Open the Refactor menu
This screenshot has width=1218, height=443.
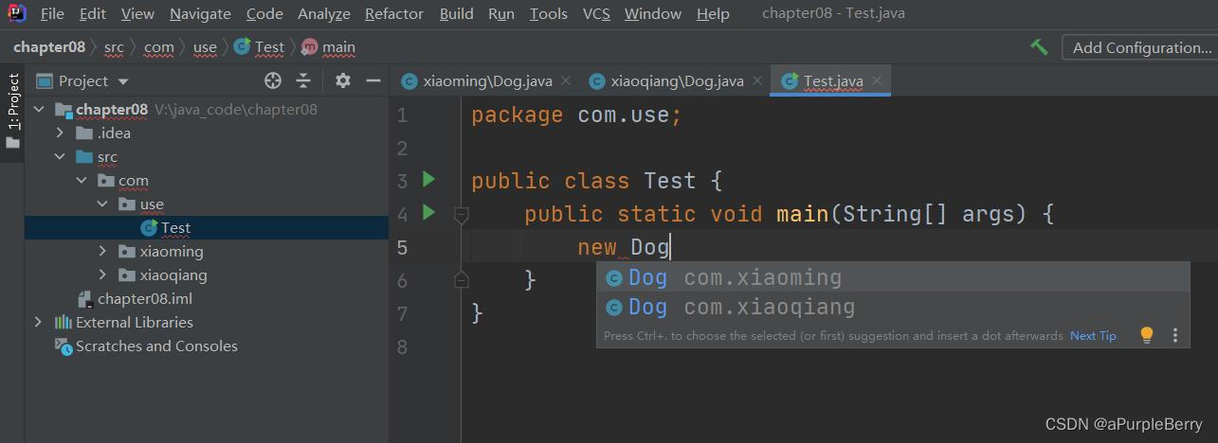394,14
